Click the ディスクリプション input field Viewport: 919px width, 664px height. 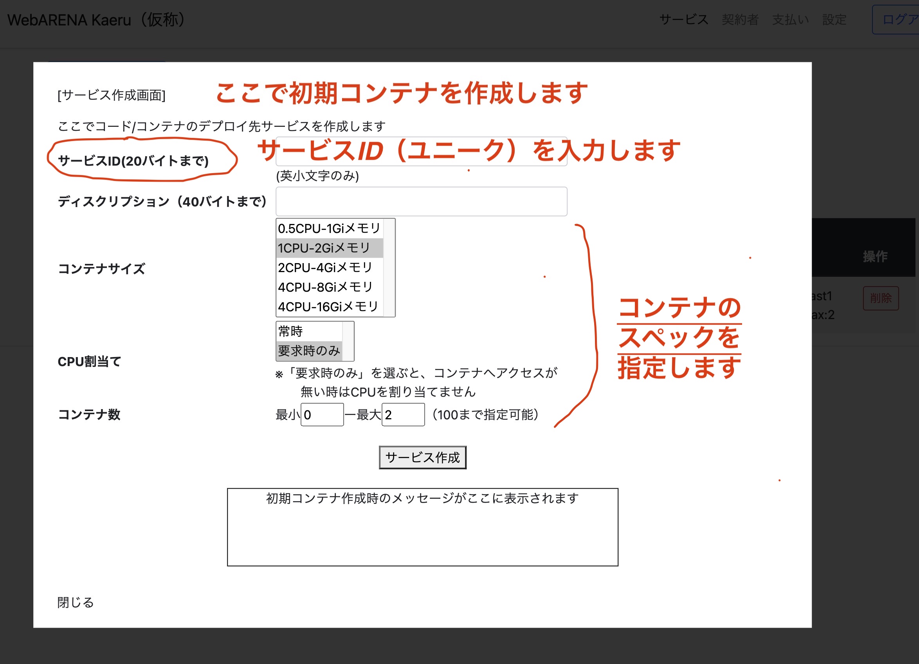422,202
